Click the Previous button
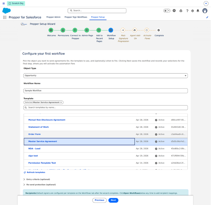 (100, 200)
